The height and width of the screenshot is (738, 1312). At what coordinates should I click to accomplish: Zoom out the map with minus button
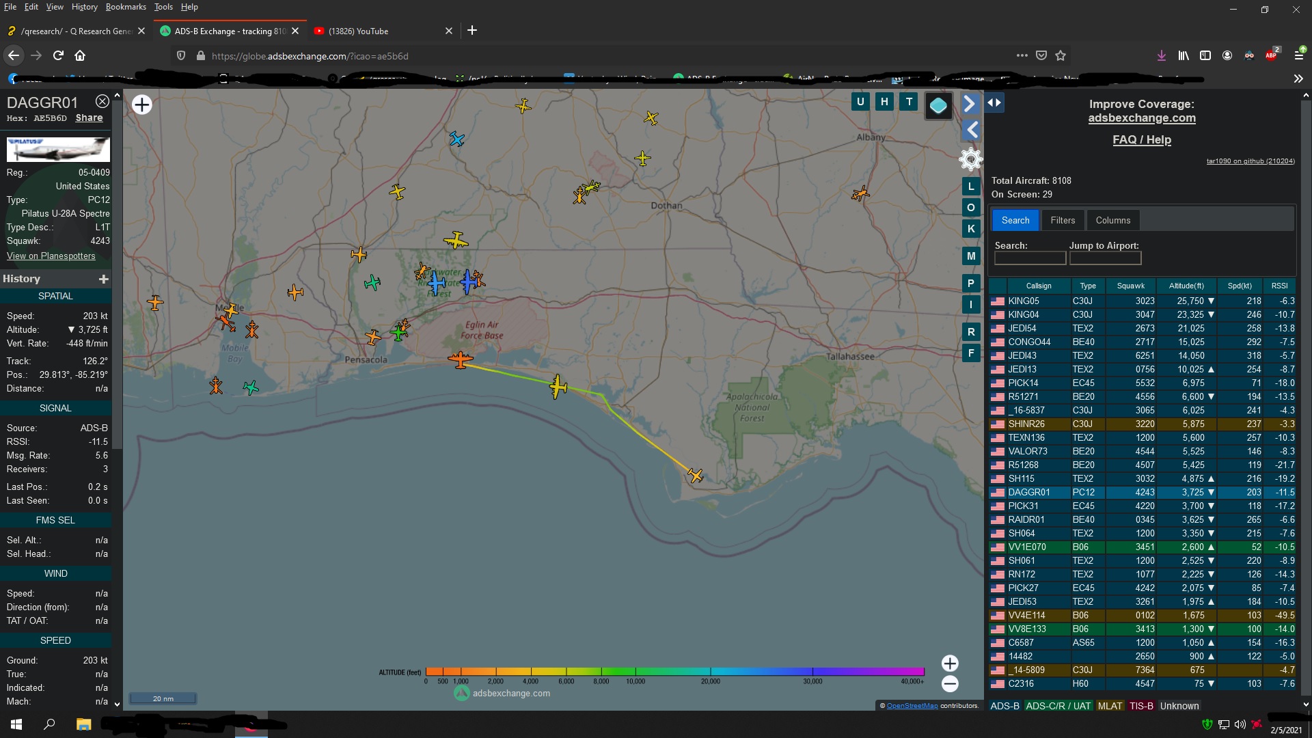click(950, 683)
